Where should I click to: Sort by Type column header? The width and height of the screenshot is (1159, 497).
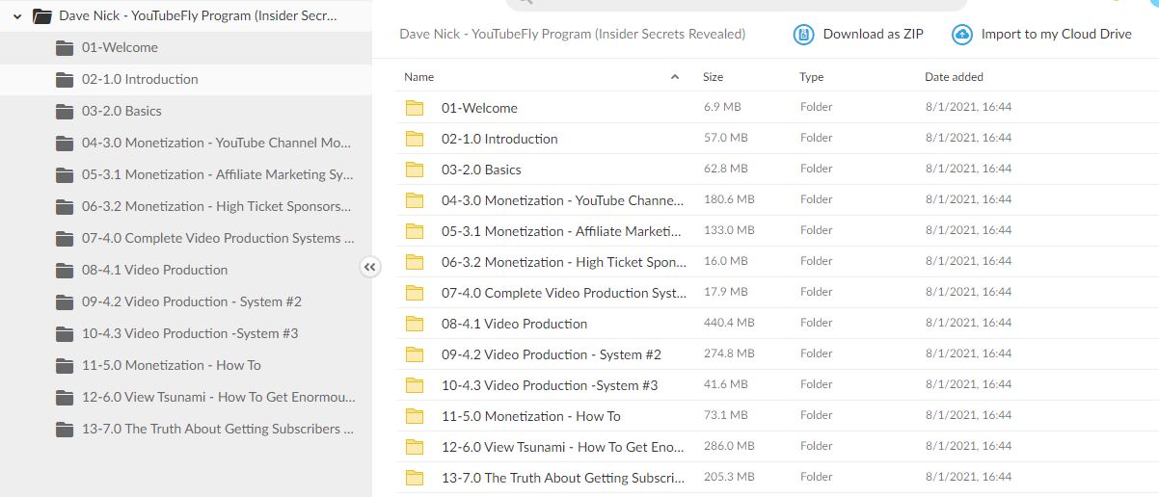click(811, 77)
